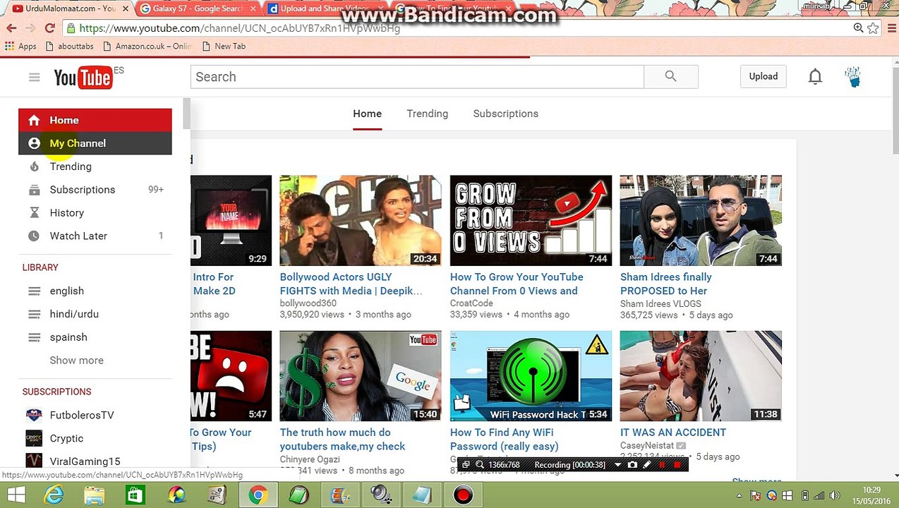Screen dimensions: 899x508
Task: Open video title How To Grow Your YouTube Channel
Action: [517, 284]
